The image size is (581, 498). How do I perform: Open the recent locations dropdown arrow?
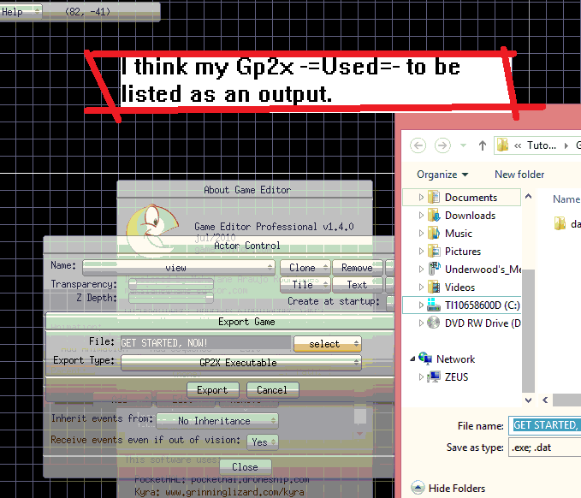[x=463, y=145]
